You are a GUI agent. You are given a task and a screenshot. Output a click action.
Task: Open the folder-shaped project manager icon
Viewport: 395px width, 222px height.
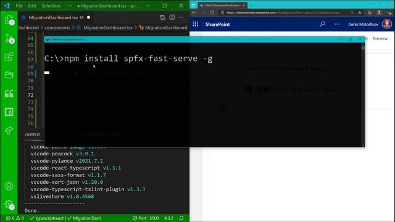pos(9,75)
